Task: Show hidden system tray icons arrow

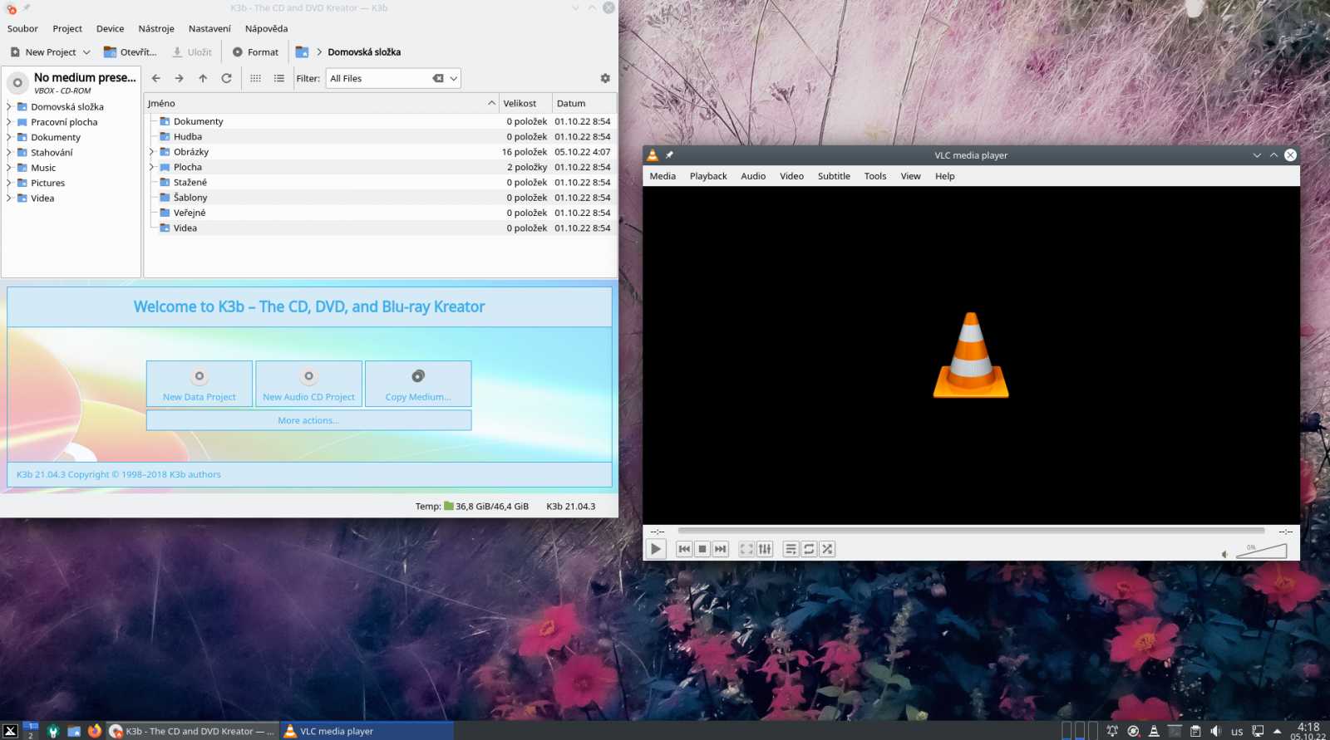Action: [x=1278, y=731]
